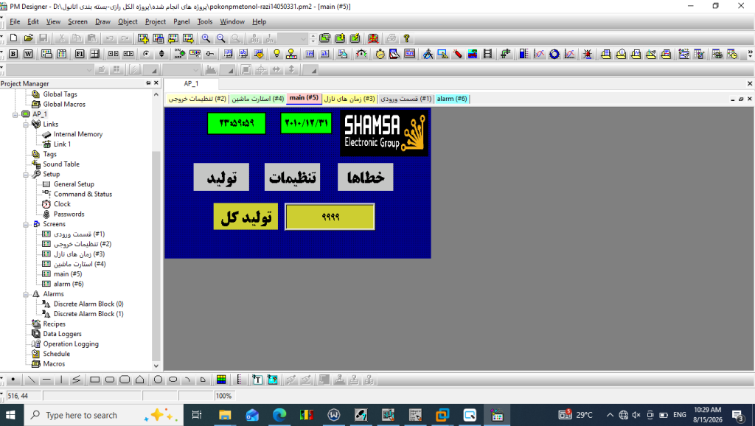Select Passwords in the Setup tree
This screenshot has width=755, height=426.
pos(69,214)
